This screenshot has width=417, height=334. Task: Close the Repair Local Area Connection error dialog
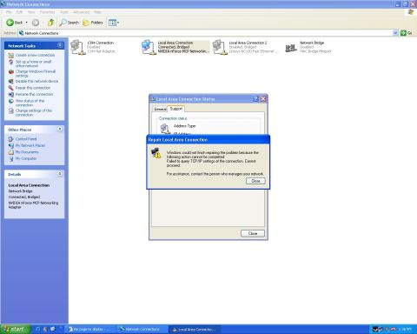click(255, 181)
